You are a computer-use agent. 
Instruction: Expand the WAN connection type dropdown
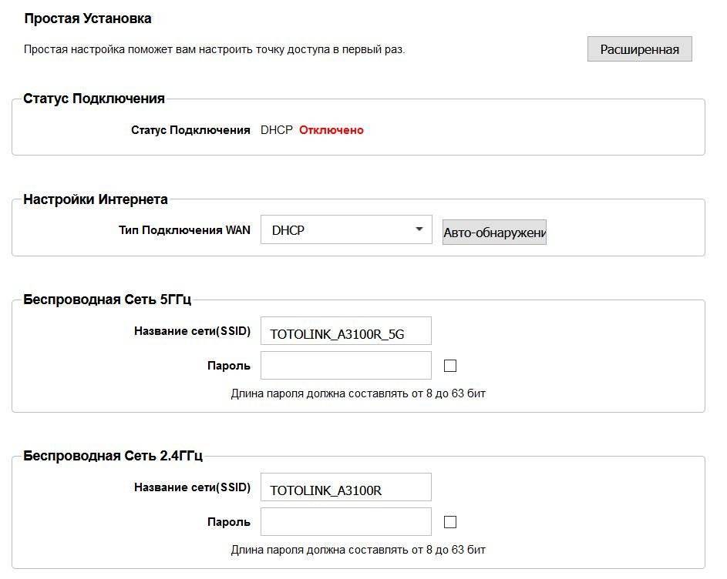[346, 229]
